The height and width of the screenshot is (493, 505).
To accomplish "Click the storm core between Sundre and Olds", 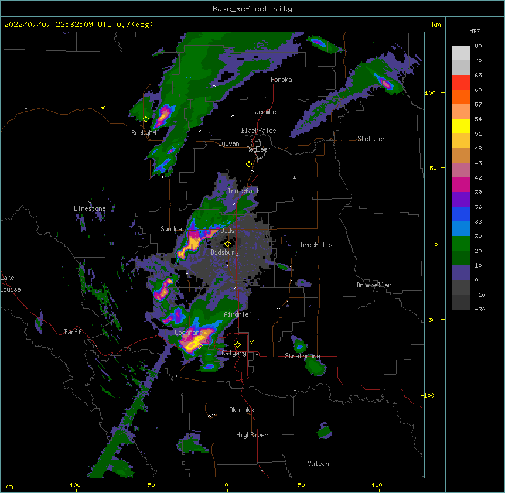I will [194, 241].
